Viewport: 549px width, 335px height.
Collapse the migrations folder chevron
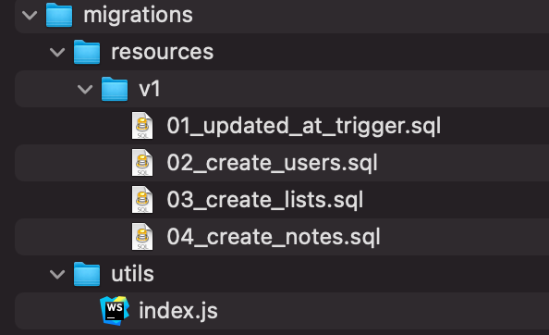coord(30,15)
